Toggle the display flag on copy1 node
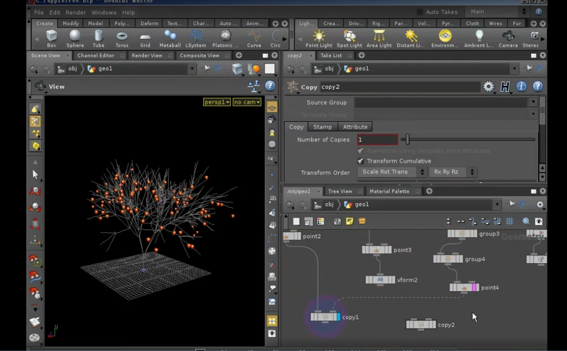Viewport: 567px width, 351px height. point(338,317)
